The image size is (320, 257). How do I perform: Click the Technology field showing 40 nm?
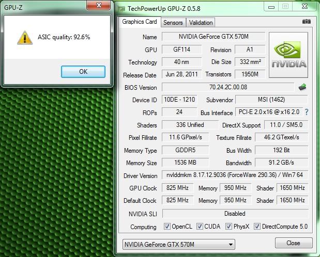[x=181, y=62]
